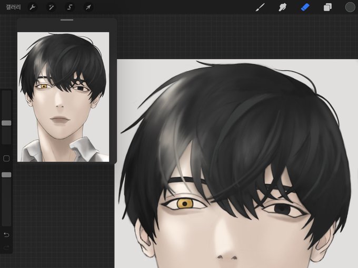
Task: Open the active color circle
Action: (350, 7)
